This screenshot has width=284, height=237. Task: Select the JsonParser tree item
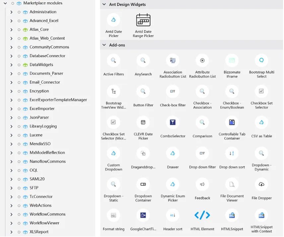[39, 118]
